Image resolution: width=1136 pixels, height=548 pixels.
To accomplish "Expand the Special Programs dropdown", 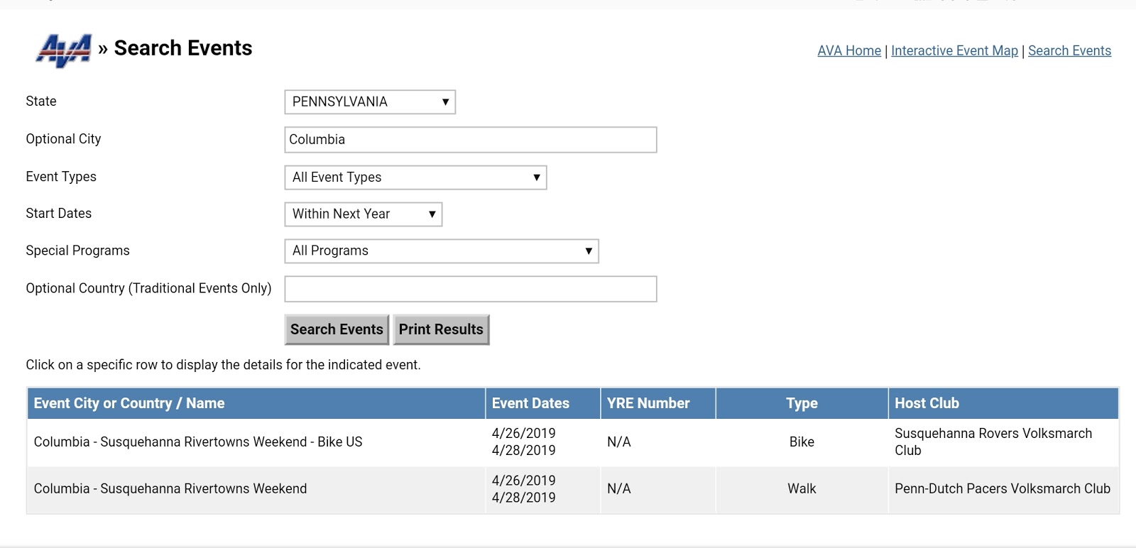I will (x=441, y=251).
